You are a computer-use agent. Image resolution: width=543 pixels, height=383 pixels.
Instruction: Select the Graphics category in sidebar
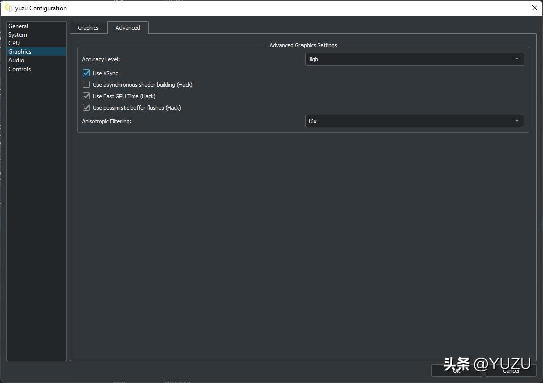pos(20,52)
